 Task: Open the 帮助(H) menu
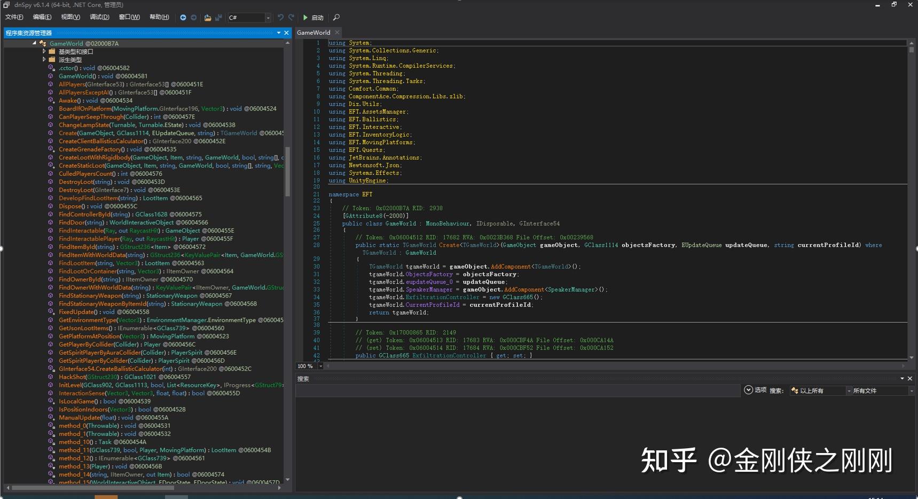pyautogui.click(x=159, y=17)
